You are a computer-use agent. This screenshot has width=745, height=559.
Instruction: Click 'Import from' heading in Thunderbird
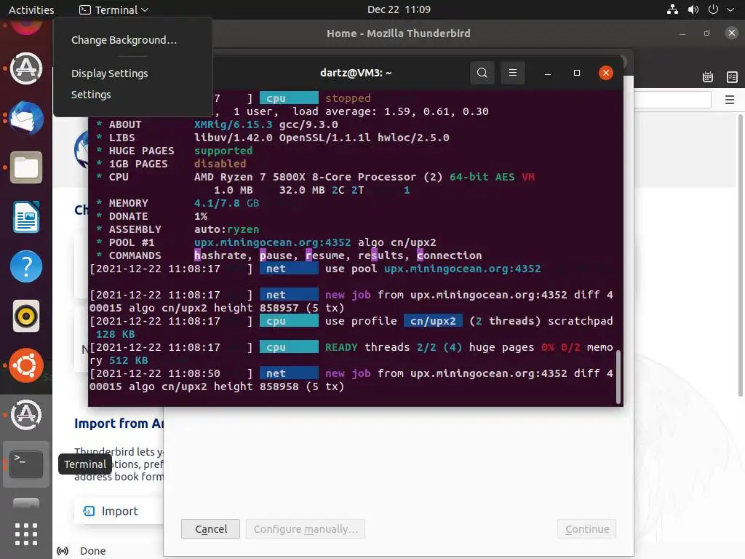click(119, 424)
